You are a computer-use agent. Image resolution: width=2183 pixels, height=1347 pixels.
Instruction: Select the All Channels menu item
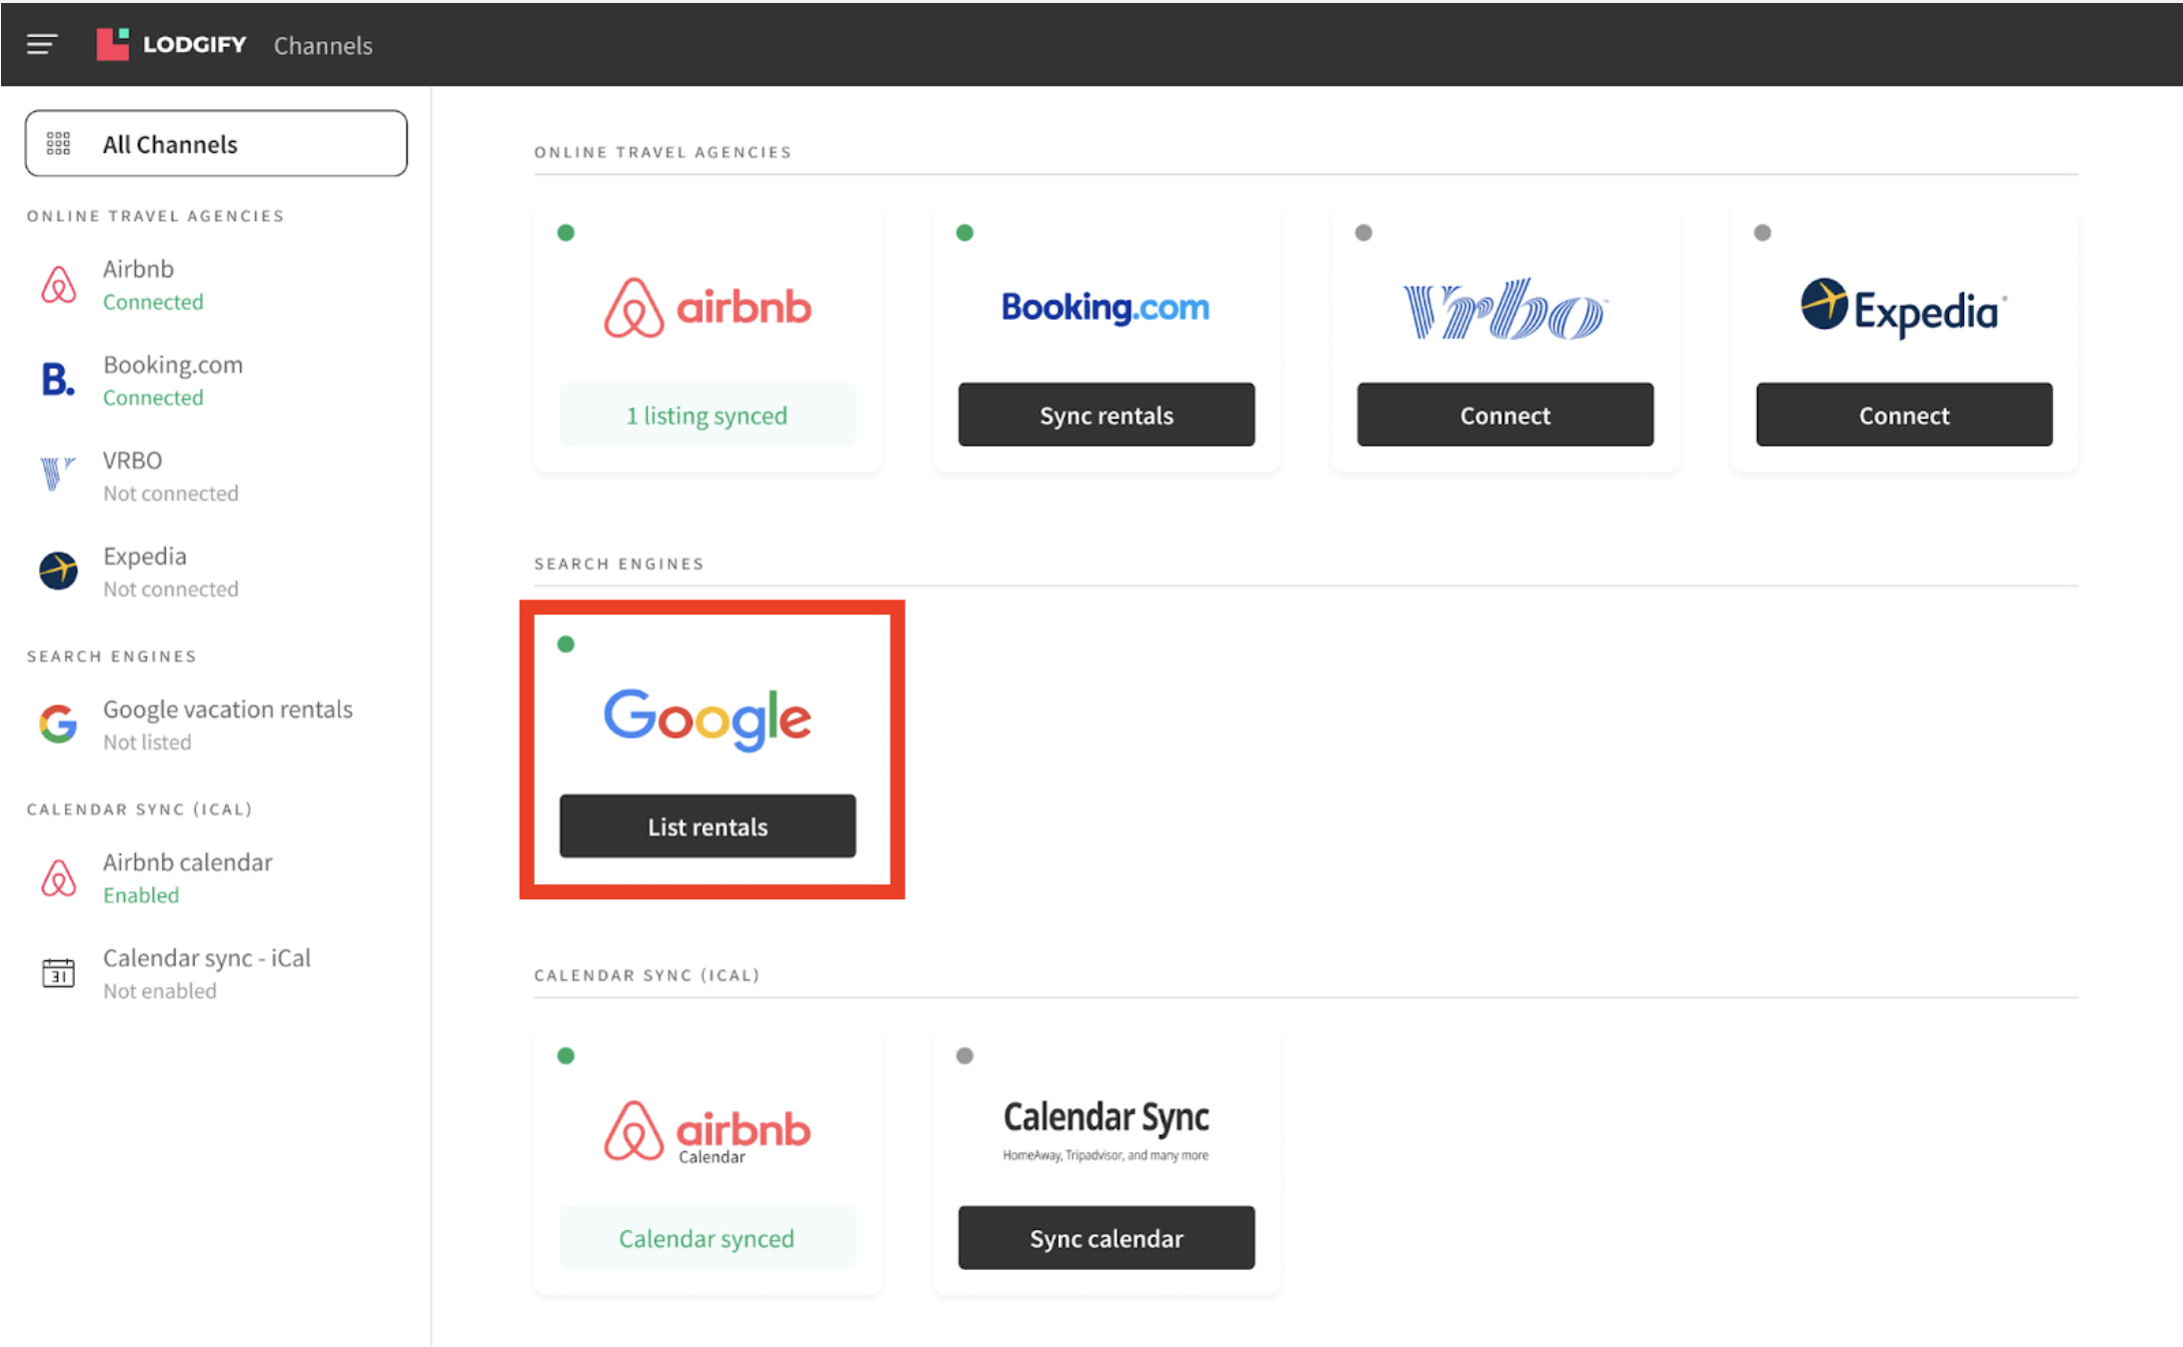(x=216, y=144)
